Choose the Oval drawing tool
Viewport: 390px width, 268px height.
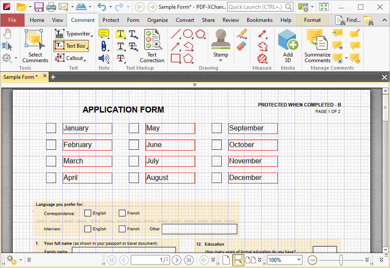click(188, 34)
